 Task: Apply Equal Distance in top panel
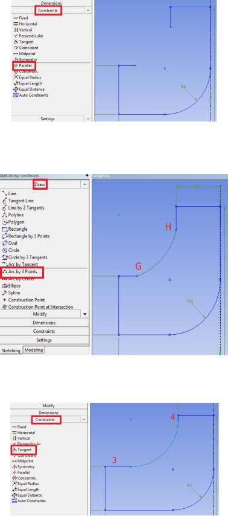(29, 89)
